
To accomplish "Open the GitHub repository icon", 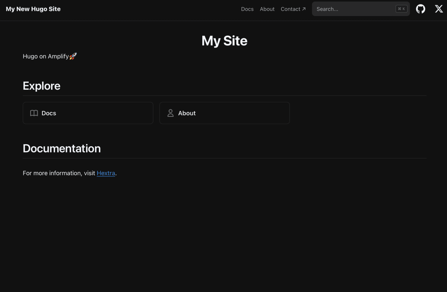I will (x=420, y=9).
